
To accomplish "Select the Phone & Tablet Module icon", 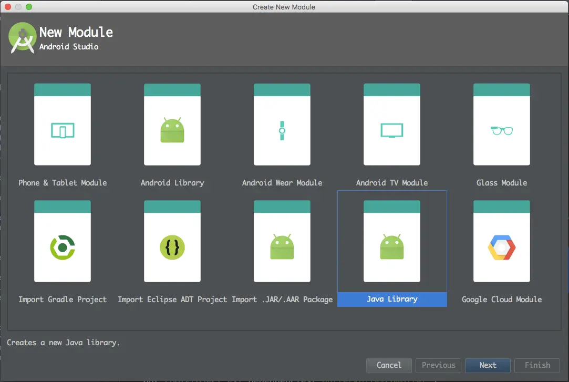I will (x=63, y=125).
